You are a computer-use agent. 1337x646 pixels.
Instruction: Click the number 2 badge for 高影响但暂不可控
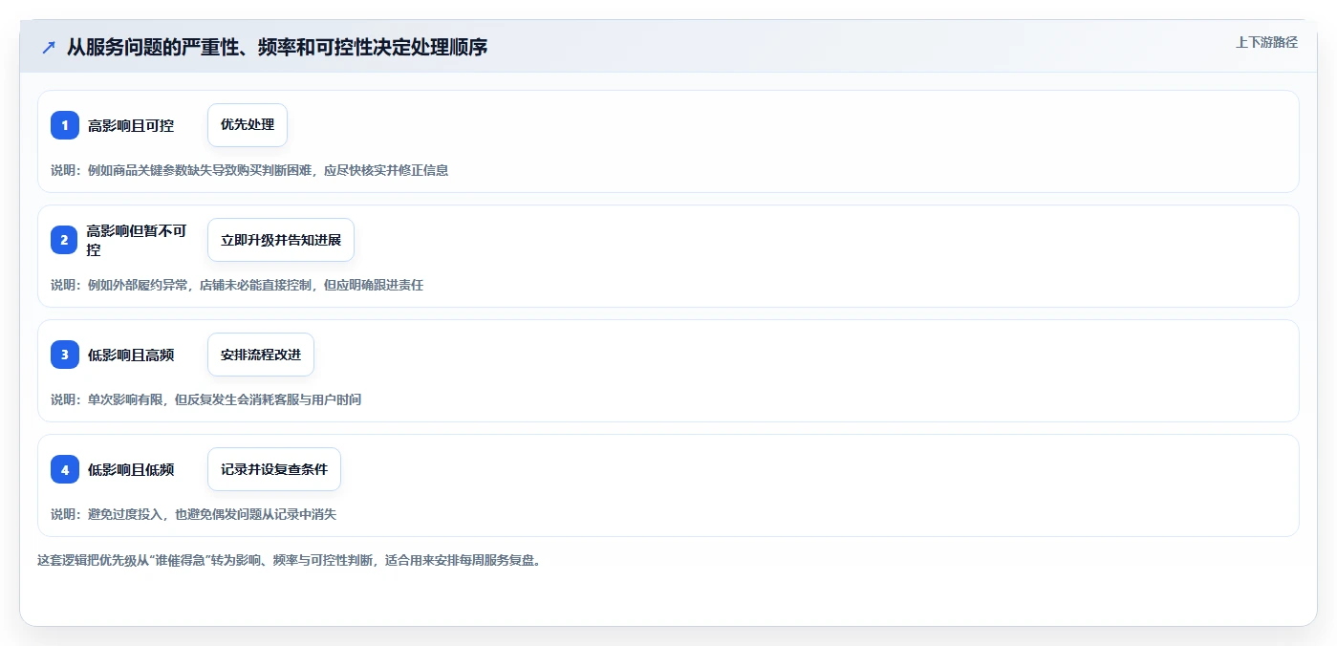coord(65,240)
